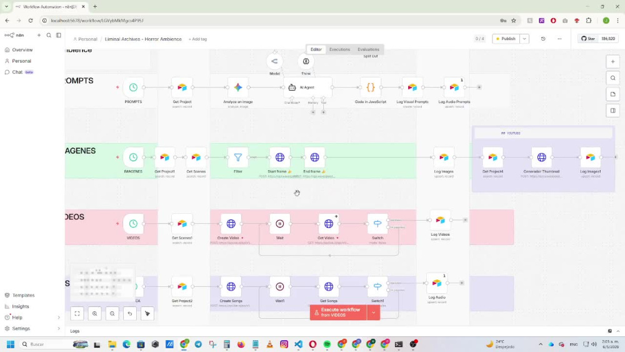
Task: Open the Get Project1 node
Action: [x=164, y=157]
